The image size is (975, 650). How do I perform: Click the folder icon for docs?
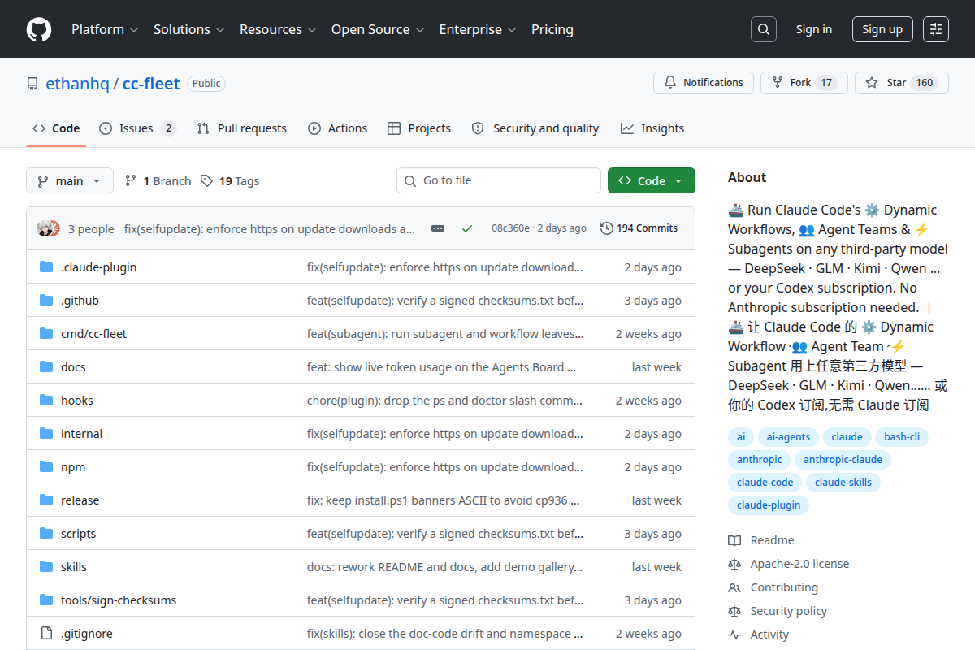coord(46,367)
